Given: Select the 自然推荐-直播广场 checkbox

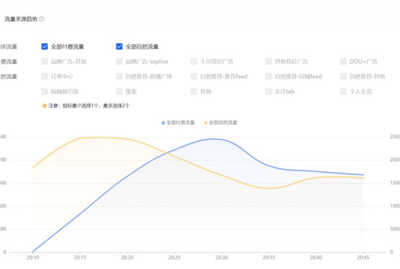Looking at the screenshot, I should [119, 76].
